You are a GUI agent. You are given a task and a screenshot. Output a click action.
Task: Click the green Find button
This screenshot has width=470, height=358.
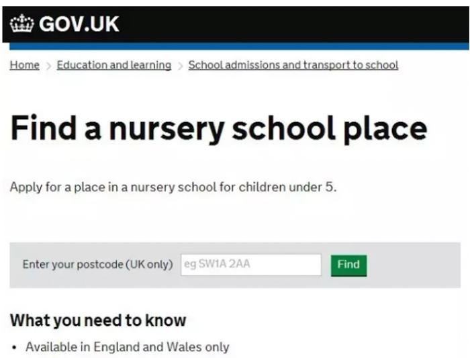pyautogui.click(x=348, y=265)
